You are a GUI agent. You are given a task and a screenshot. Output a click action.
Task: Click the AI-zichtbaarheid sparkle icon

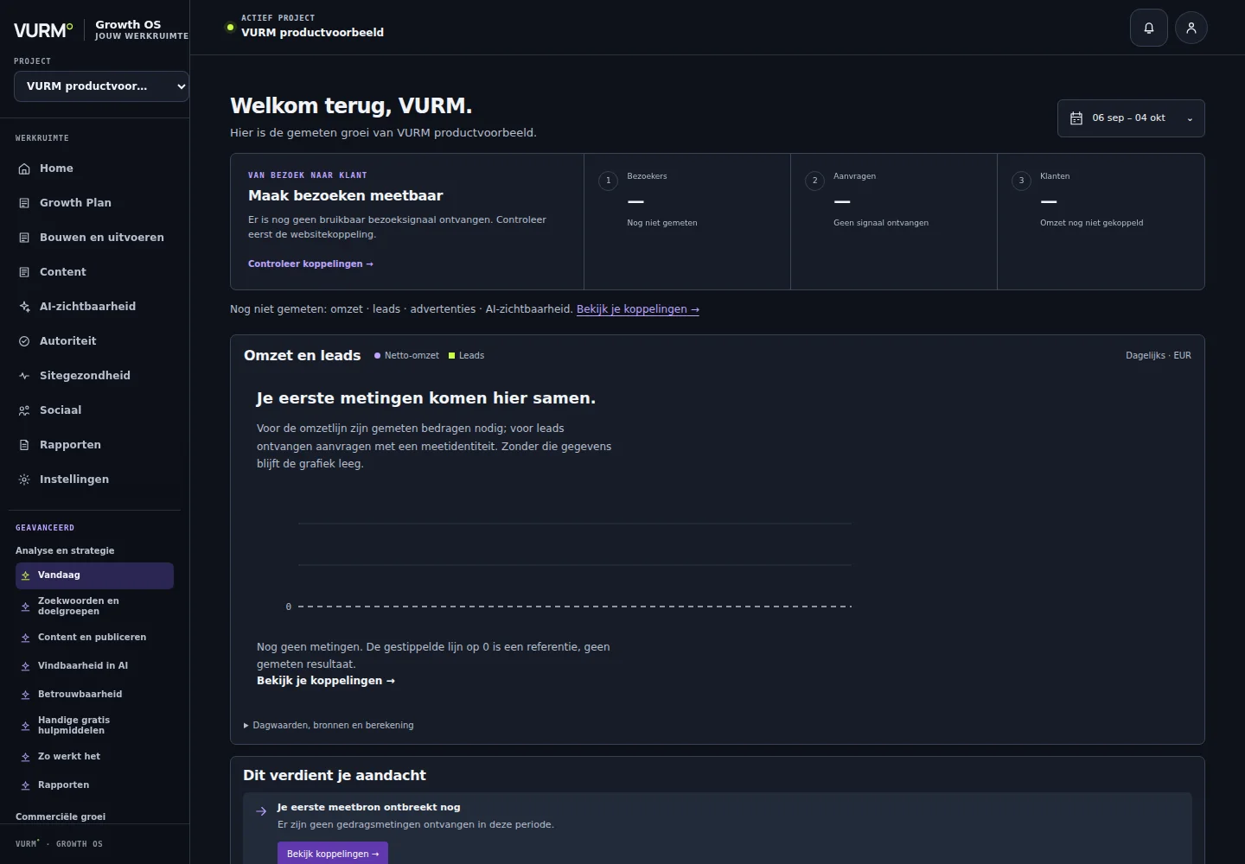(x=24, y=307)
